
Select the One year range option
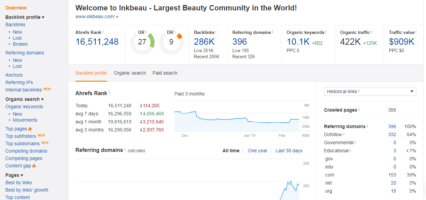pyautogui.click(x=258, y=151)
